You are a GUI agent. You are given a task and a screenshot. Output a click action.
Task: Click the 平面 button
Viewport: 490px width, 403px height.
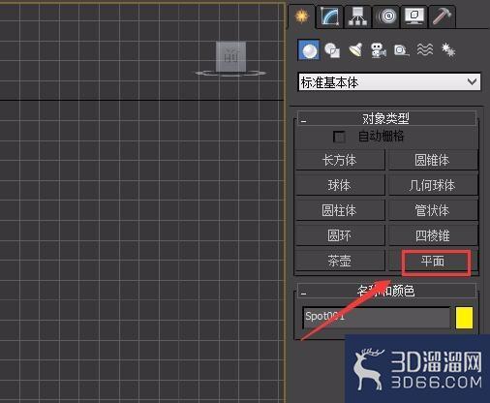point(433,261)
